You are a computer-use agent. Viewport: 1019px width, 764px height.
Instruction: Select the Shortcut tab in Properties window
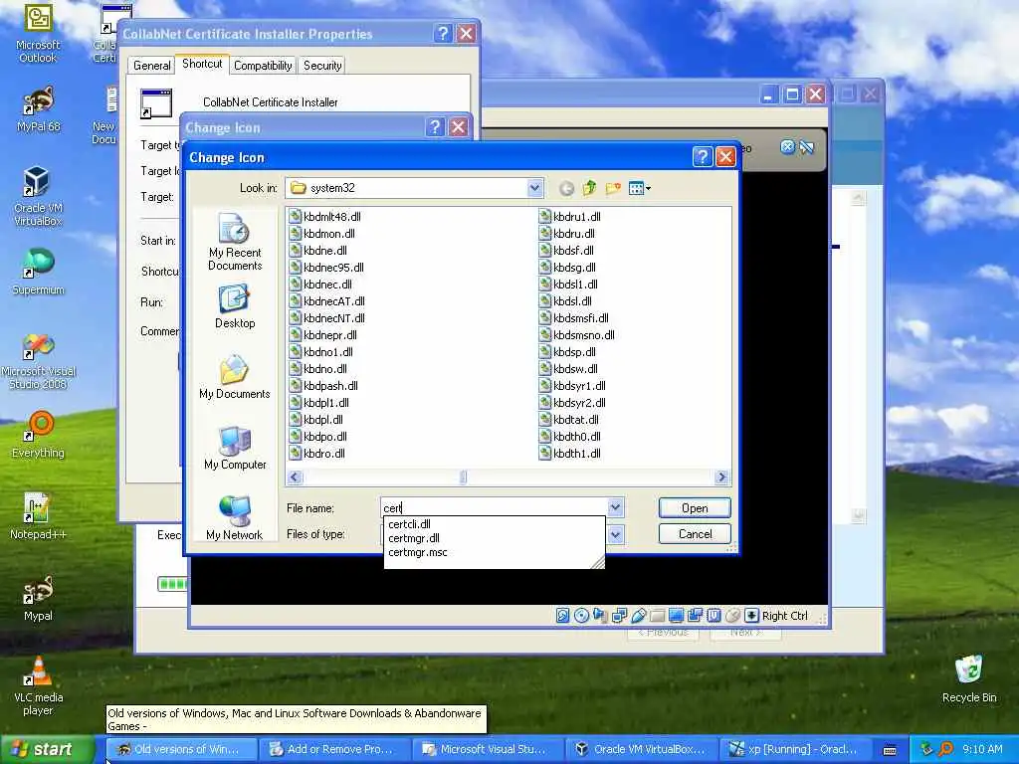[202, 63]
